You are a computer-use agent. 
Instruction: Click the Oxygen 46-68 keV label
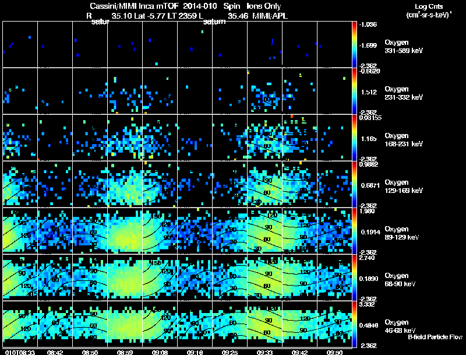(400, 326)
